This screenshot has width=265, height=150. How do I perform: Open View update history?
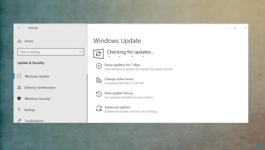[x=119, y=93]
